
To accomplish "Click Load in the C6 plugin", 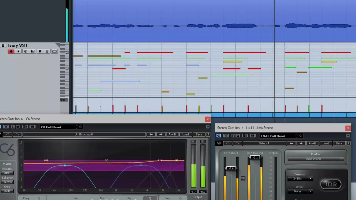I will tap(186, 134).
